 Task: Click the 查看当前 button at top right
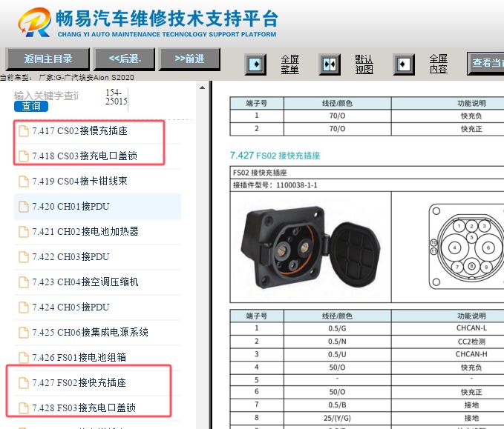point(485,63)
